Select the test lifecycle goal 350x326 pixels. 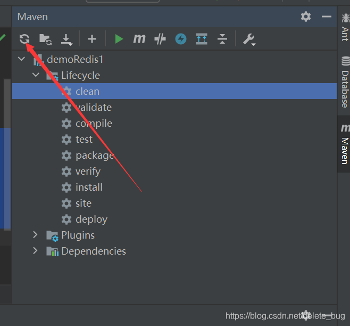click(174, 140)
